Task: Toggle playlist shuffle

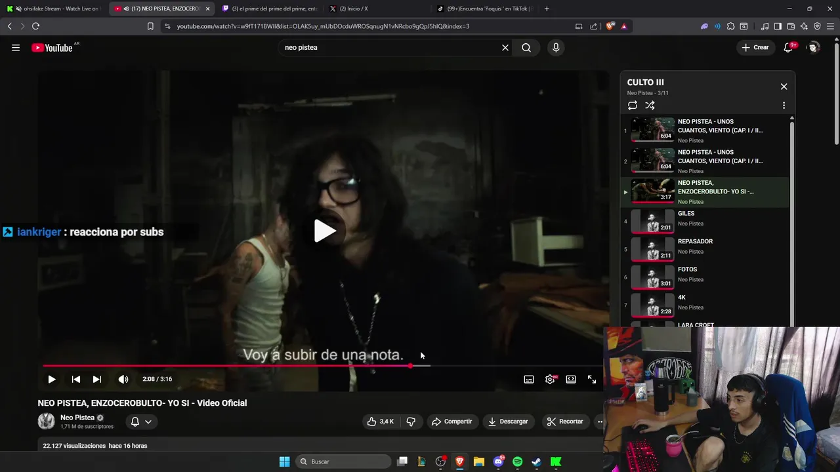Action: (x=650, y=106)
